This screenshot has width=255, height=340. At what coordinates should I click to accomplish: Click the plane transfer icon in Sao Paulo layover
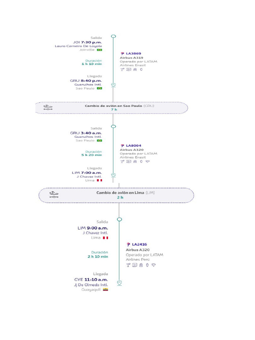pos(48,108)
